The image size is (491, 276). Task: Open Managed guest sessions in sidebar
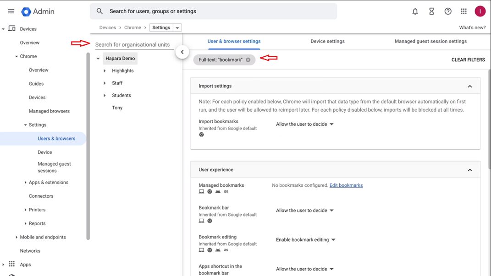click(x=54, y=167)
